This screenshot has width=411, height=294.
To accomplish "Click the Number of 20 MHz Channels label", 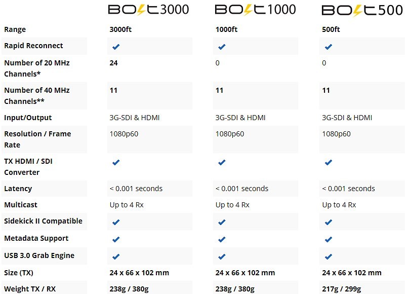I will click(x=37, y=68).
